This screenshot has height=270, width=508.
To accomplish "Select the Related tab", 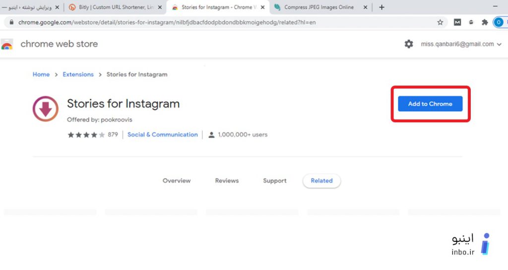I will [x=321, y=180].
